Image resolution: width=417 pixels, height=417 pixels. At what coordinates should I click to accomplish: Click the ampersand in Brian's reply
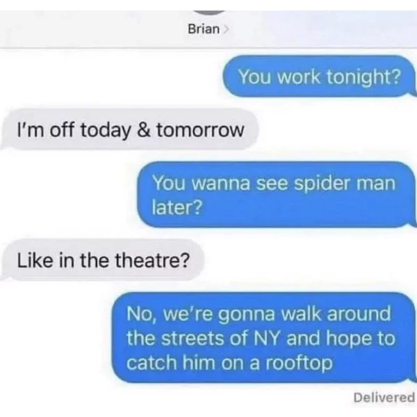(144, 130)
